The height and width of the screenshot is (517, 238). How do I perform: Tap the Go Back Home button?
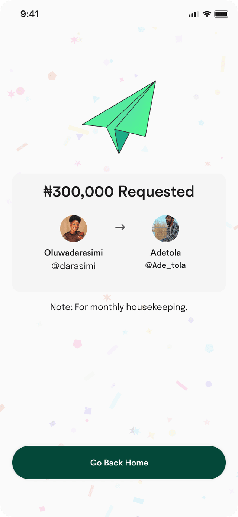(x=119, y=463)
